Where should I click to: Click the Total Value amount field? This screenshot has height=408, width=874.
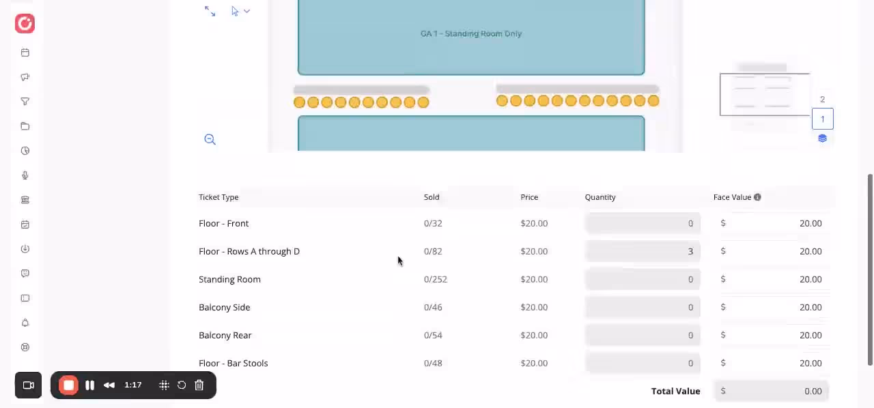pyautogui.click(x=772, y=391)
